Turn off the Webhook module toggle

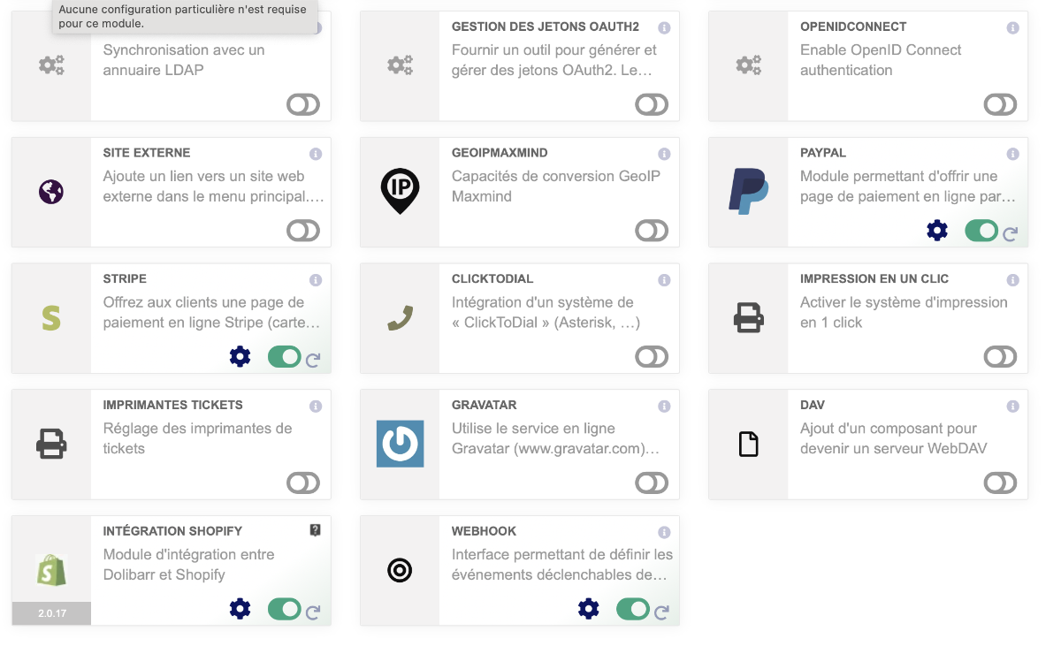tap(633, 609)
